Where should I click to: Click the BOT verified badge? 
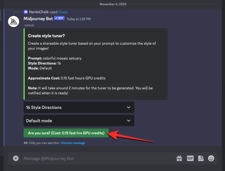point(59,18)
